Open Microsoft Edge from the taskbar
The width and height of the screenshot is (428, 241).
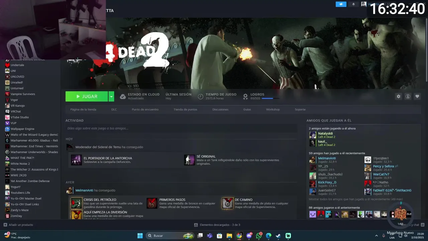tap(269, 236)
